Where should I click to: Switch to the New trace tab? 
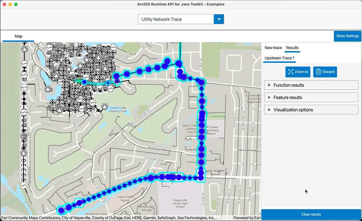tap(273, 47)
